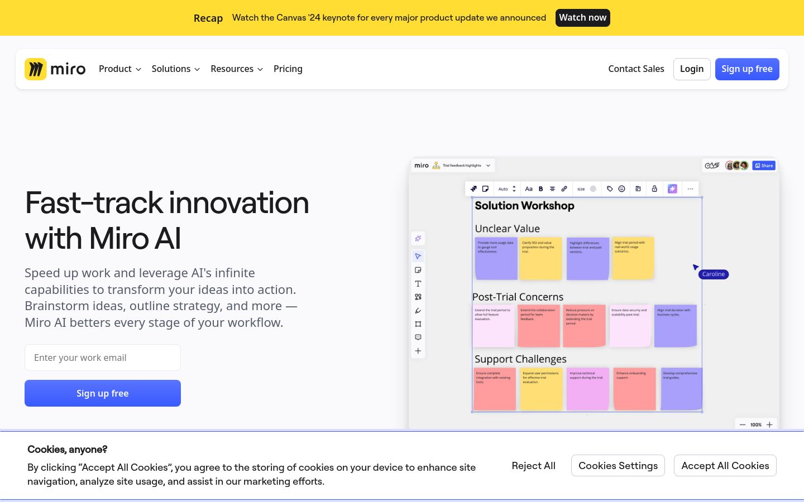This screenshot has width=804, height=502.
Task: Click the Auto font size stepper in board toolbar
Action: coord(514,189)
